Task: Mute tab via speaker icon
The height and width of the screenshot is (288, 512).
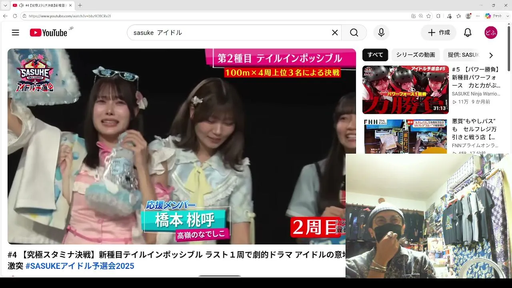Action: click(21, 5)
